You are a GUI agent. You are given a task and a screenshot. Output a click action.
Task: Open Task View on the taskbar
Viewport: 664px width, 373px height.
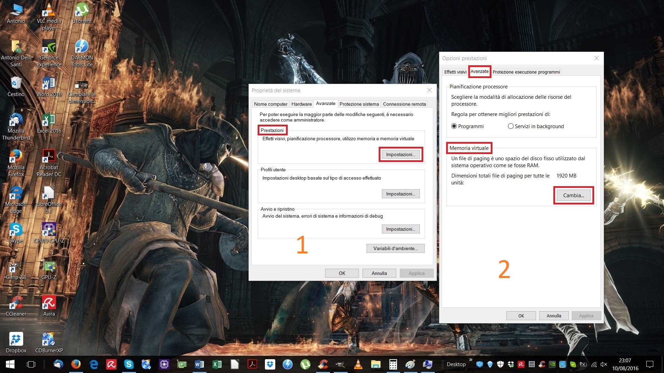[31, 364]
